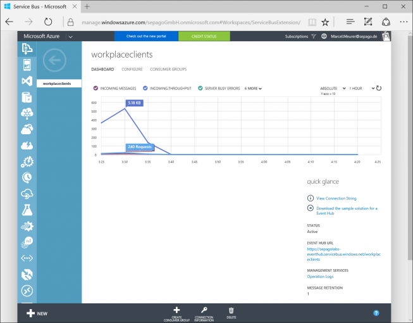
Task: Open the cloud gear services sidebar icon
Action: (x=27, y=113)
